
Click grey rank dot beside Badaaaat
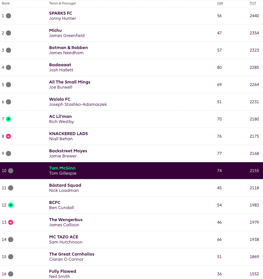coord(8,67)
